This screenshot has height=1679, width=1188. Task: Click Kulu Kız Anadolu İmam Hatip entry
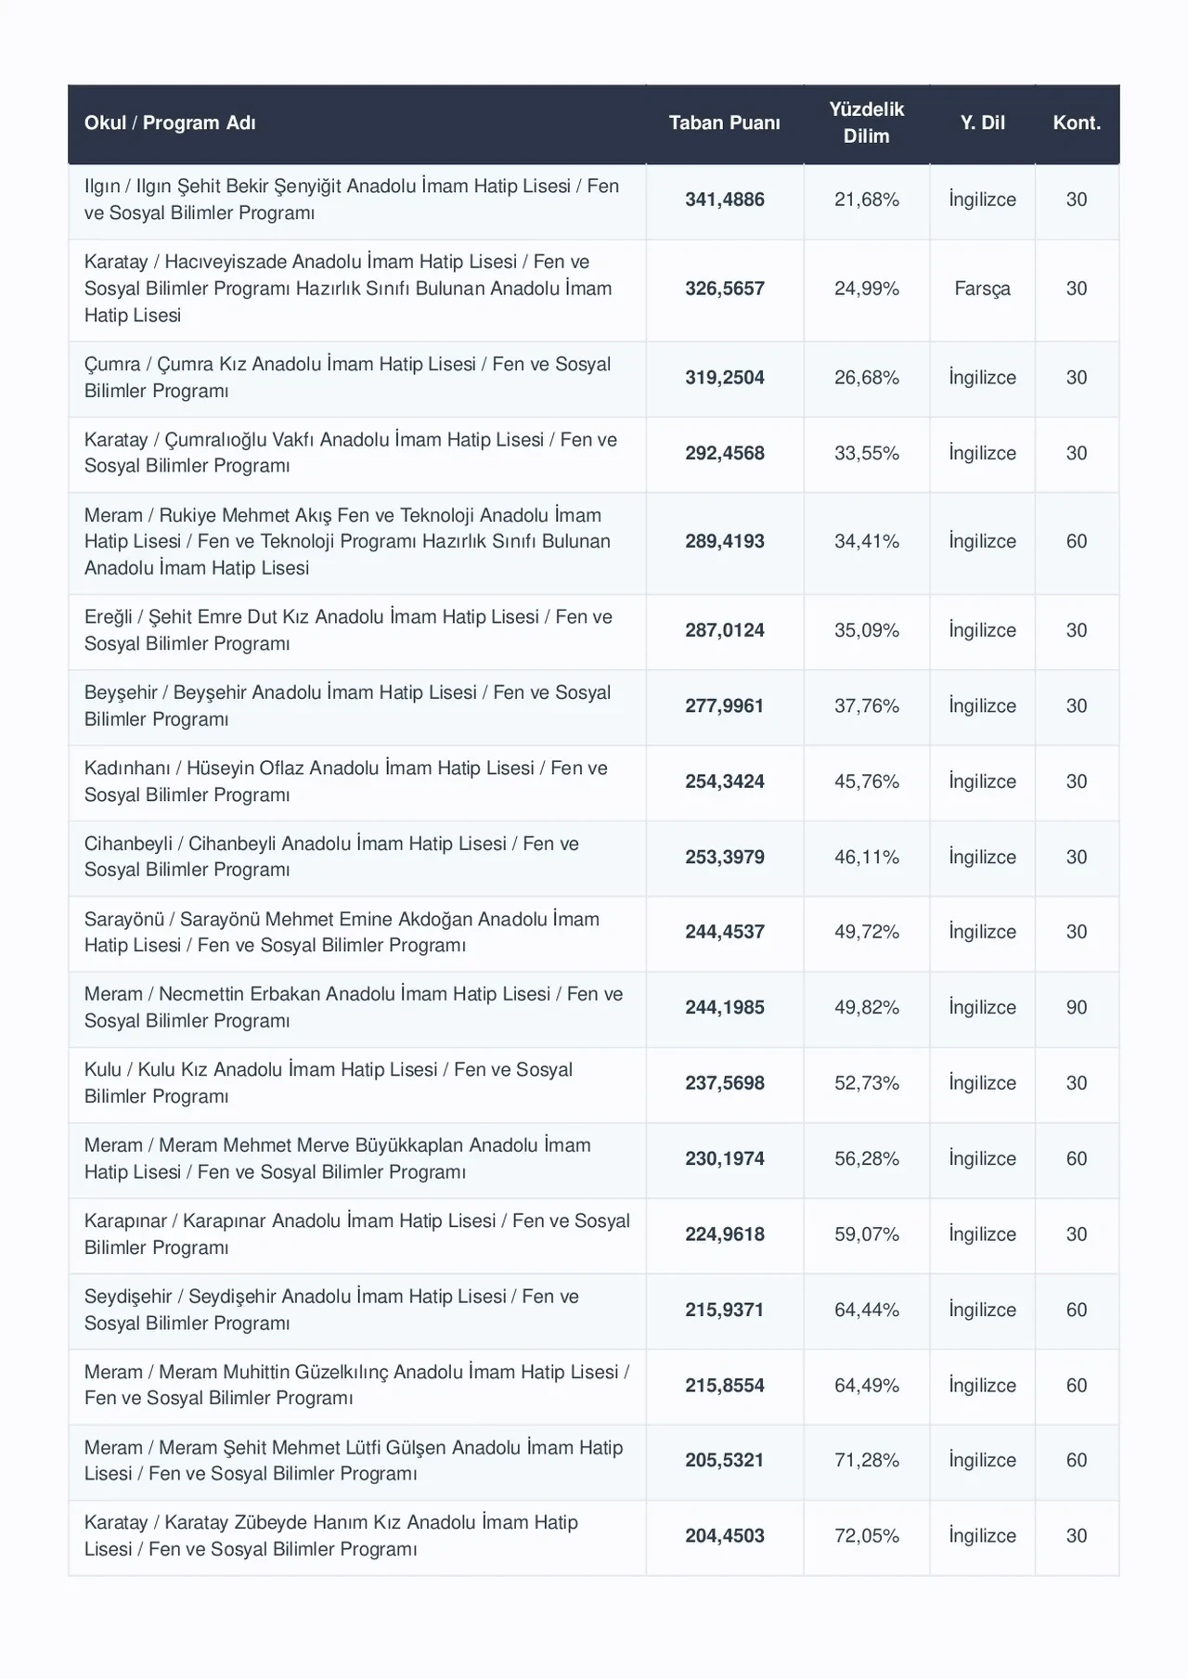(x=329, y=1083)
